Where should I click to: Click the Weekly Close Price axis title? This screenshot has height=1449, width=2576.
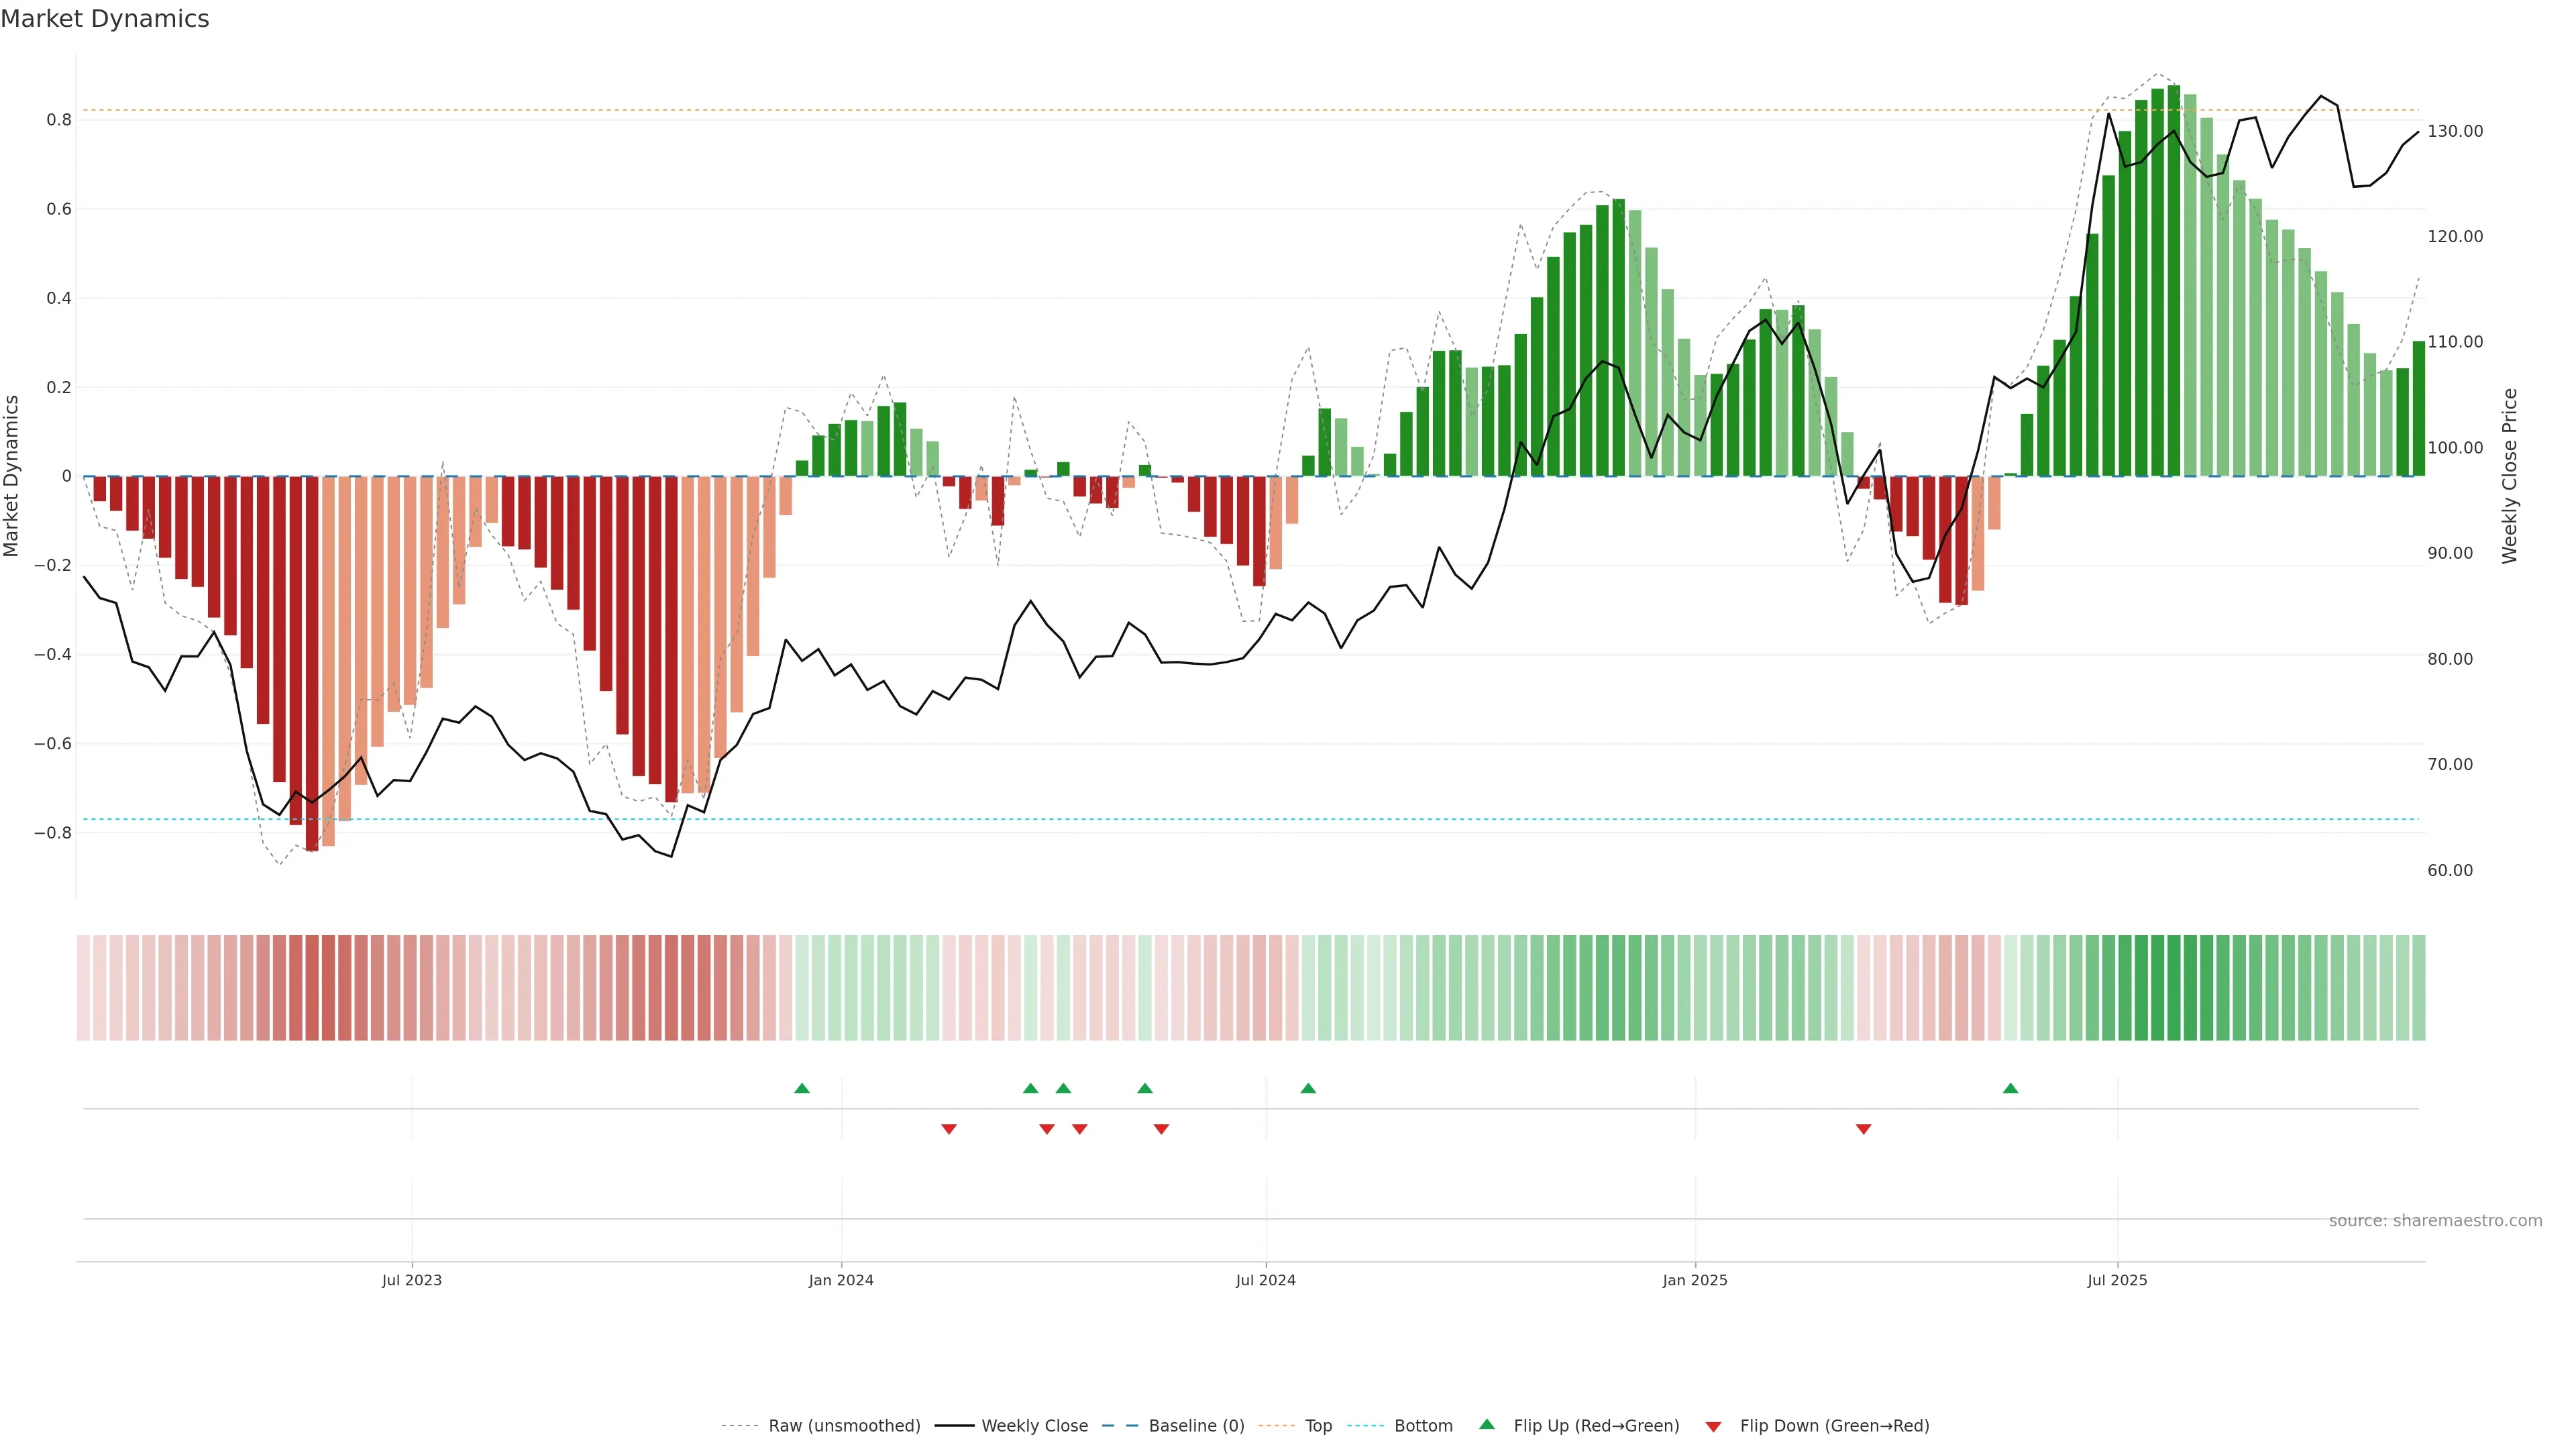2509,476
